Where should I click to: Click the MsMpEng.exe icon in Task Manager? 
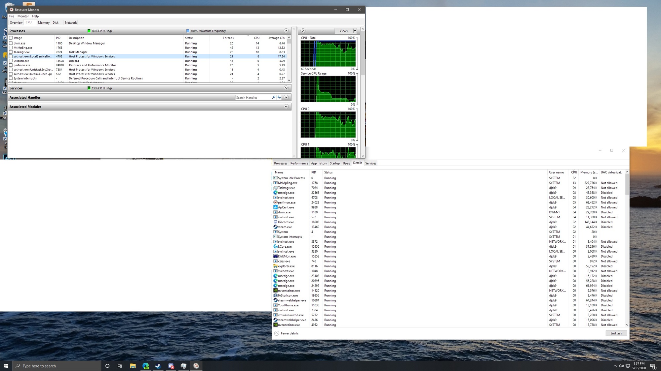coord(275,183)
